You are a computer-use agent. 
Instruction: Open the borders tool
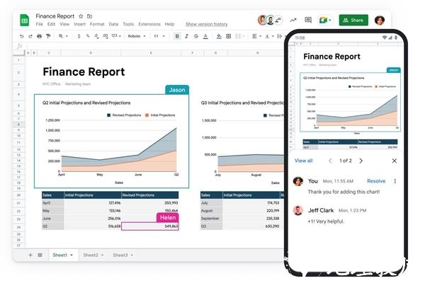(229, 36)
